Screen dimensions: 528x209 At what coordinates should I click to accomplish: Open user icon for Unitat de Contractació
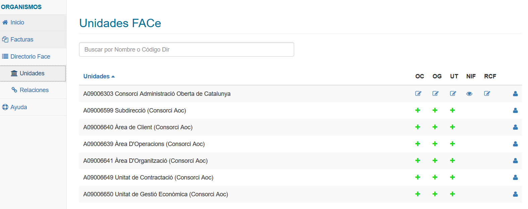click(515, 178)
